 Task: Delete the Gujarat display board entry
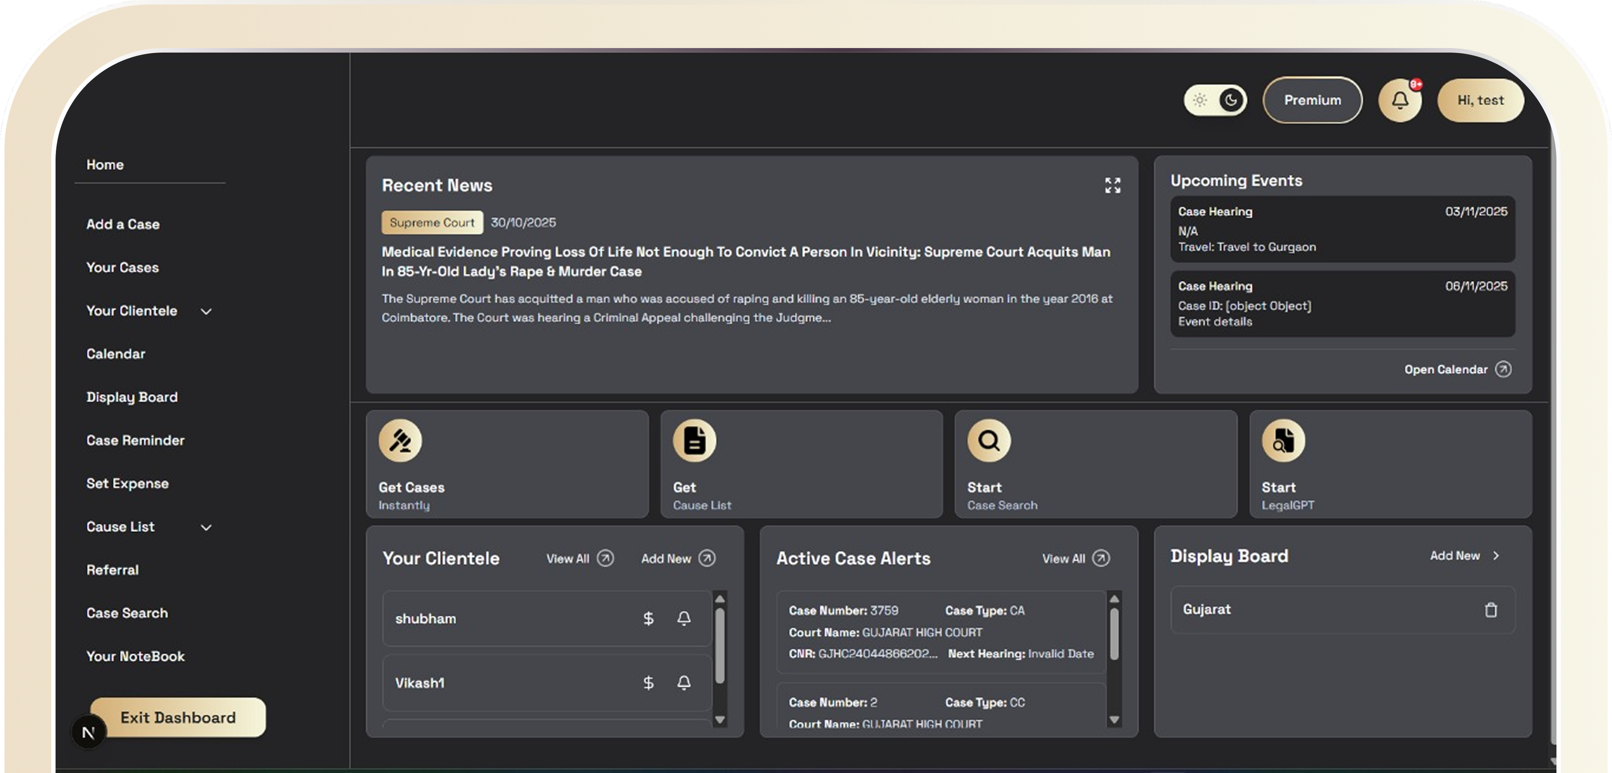(x=1491, y=610)
